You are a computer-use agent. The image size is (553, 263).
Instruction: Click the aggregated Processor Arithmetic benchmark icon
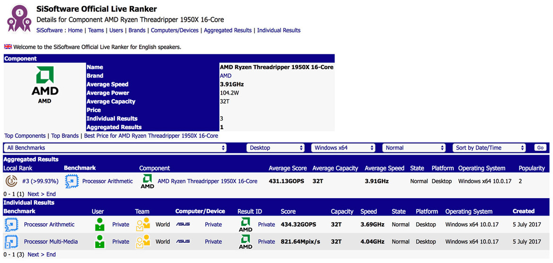coord(71,181)
